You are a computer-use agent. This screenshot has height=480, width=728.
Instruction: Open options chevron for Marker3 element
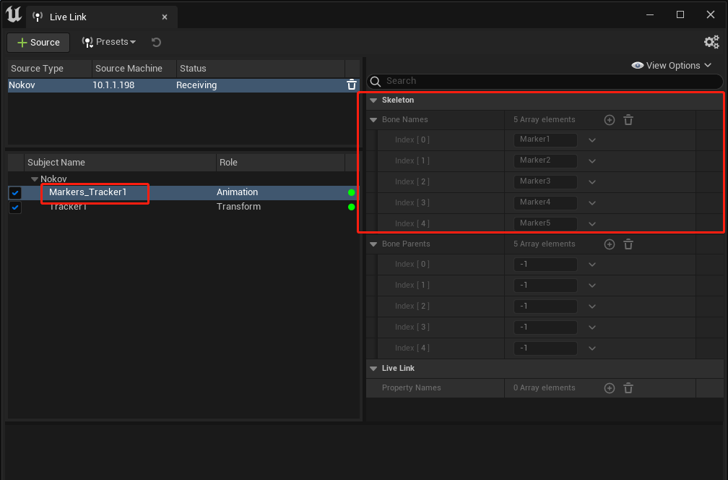592,181
